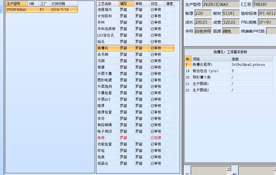
Task: Select the 干膜检查 process row
Action: (135, 93)
